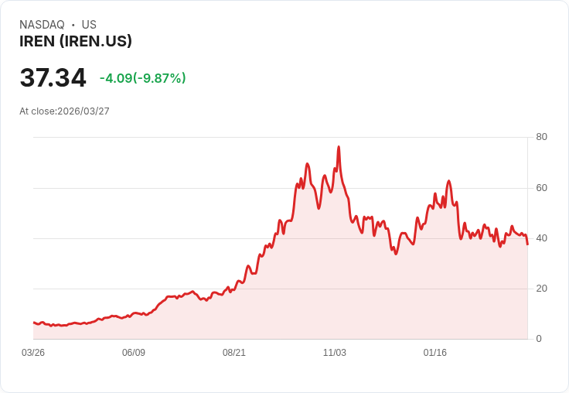
Task: Click the 01/16 date label on x-axis
Action: [x=435, y=353]
